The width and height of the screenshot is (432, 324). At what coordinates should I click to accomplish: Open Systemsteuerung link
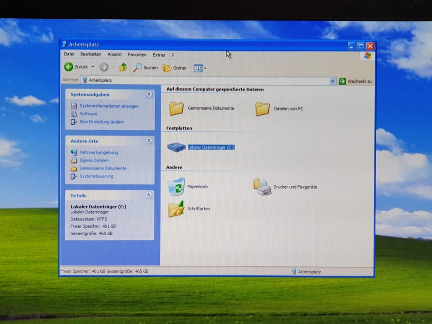point(96,176)
